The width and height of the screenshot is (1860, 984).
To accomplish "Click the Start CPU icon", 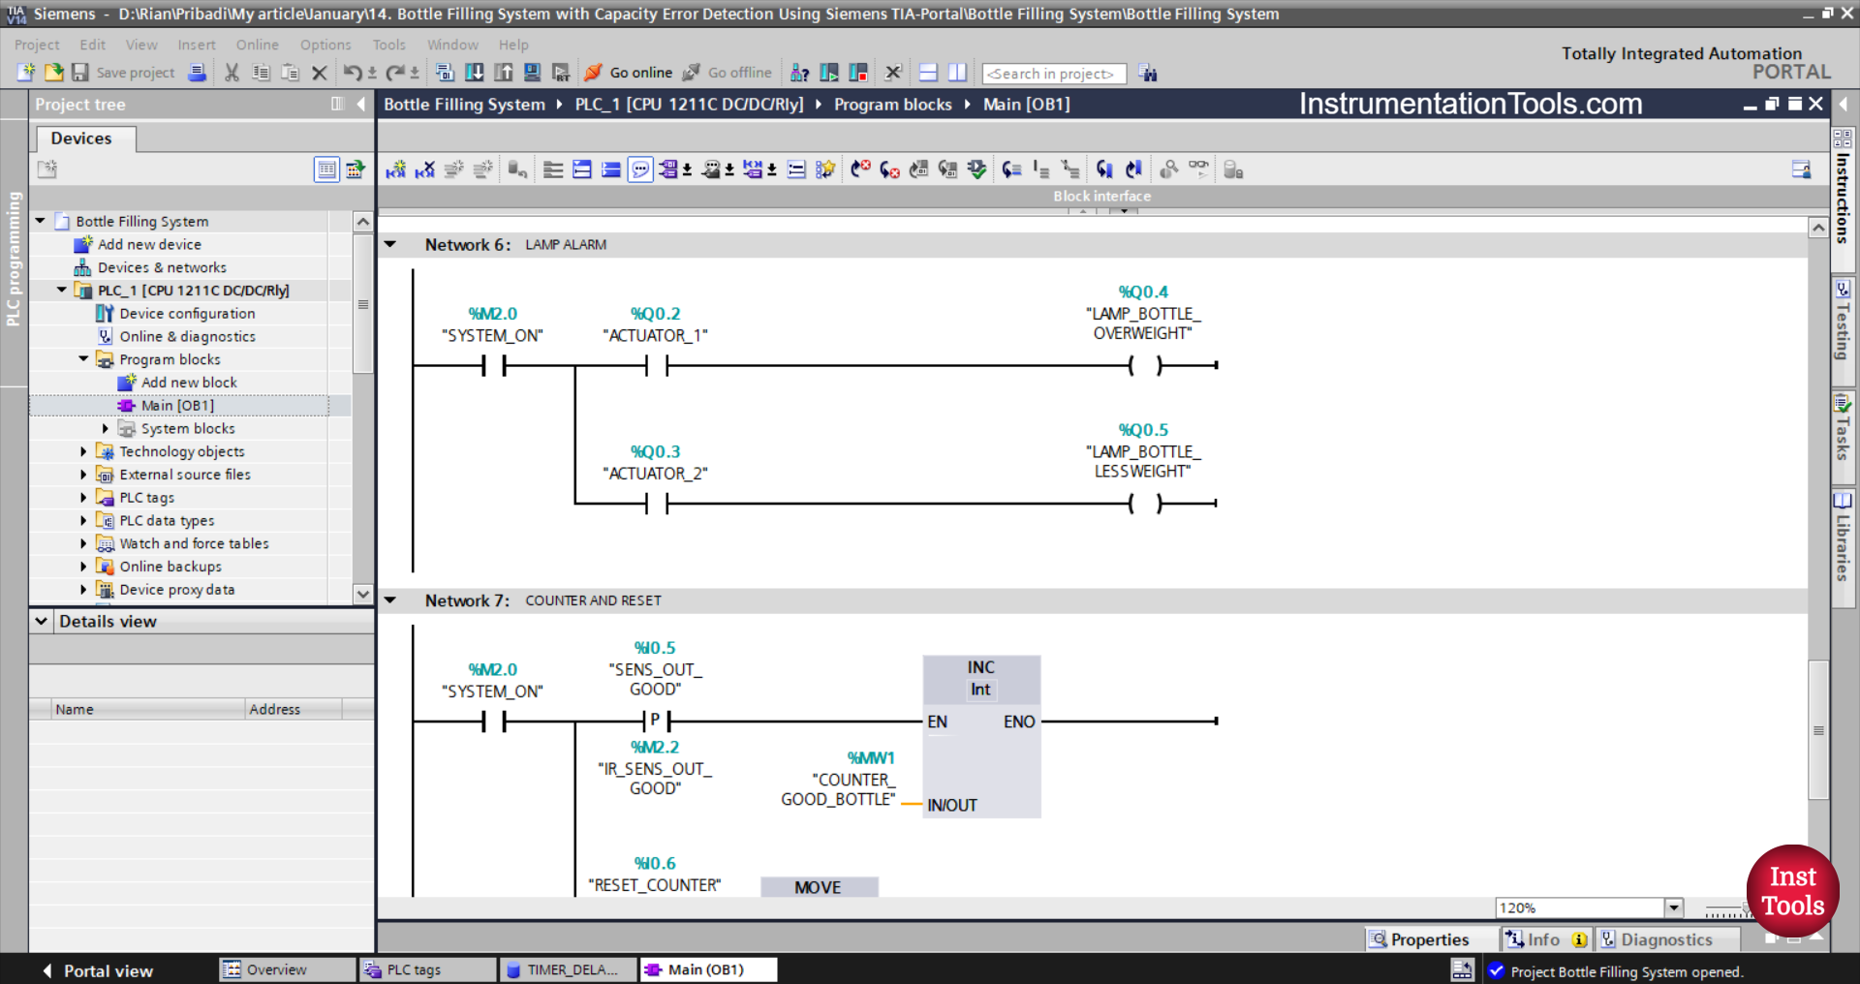I will pyautogui.click(x=829, y=73).
